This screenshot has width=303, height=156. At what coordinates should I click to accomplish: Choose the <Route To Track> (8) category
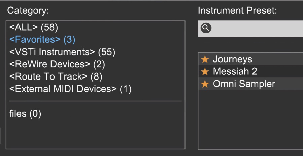point(56,77)
